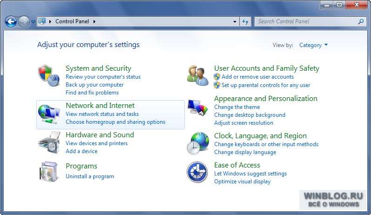Click the greyed forward navigation arrow

24,22
